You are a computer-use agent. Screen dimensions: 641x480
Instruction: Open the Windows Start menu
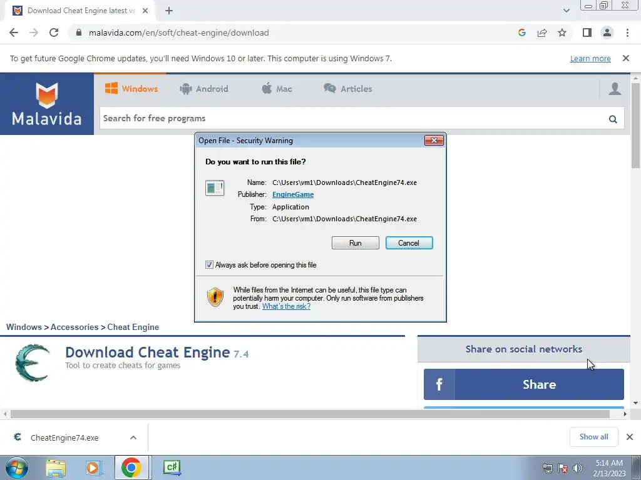click(17, 467)
